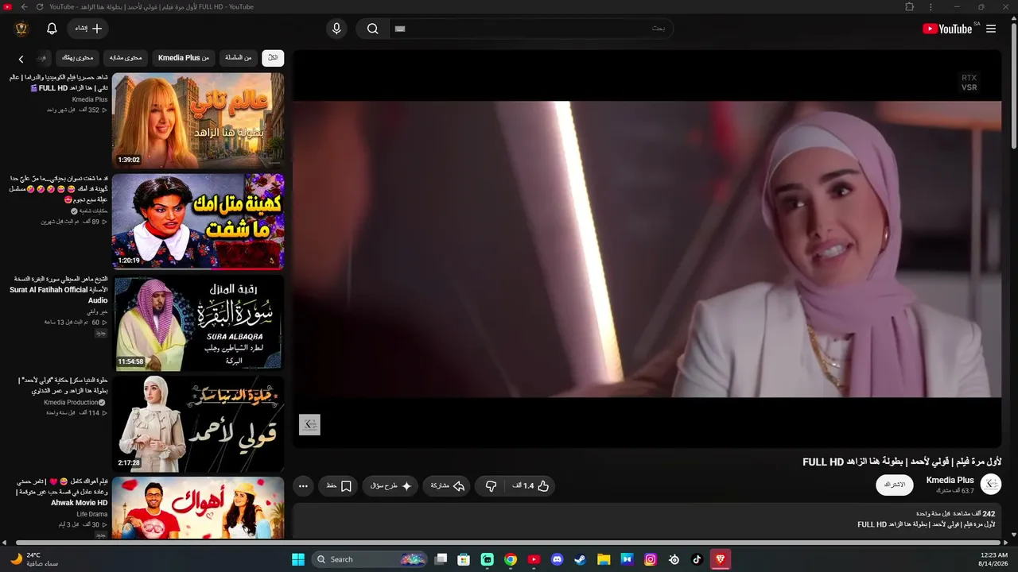
Task: Open the YouTube guide hamburger menu
Action: click(x=991, y=29)
